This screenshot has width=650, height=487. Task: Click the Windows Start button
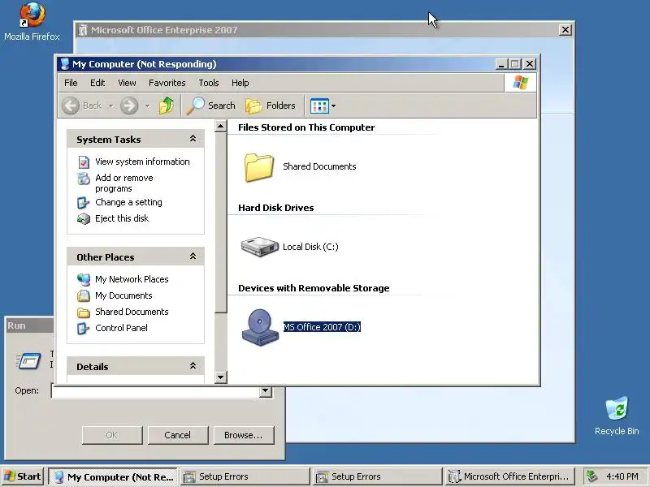point(23,476)
